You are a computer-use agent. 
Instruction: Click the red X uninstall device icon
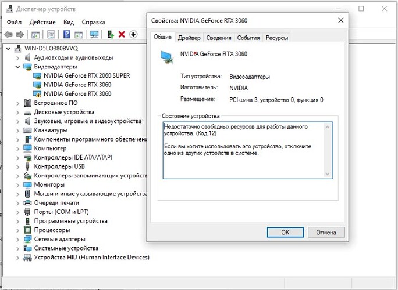(122, 34)
